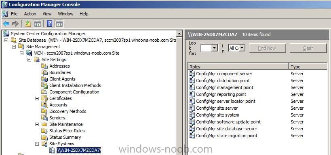Click the tree pane scroll-up arrow

[x=179, y=34]
